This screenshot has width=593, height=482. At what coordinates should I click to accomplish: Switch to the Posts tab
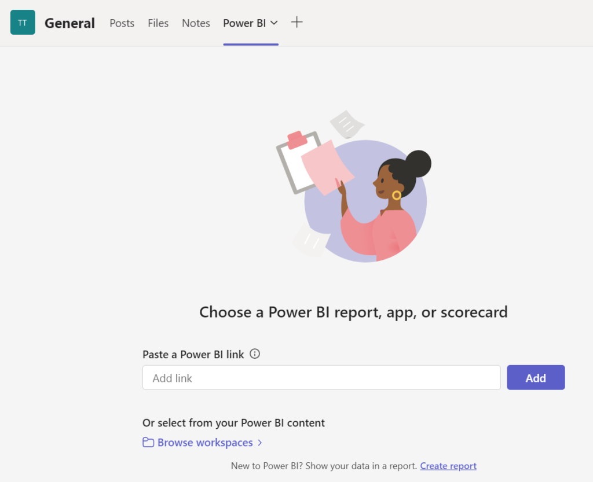[122, 23]
